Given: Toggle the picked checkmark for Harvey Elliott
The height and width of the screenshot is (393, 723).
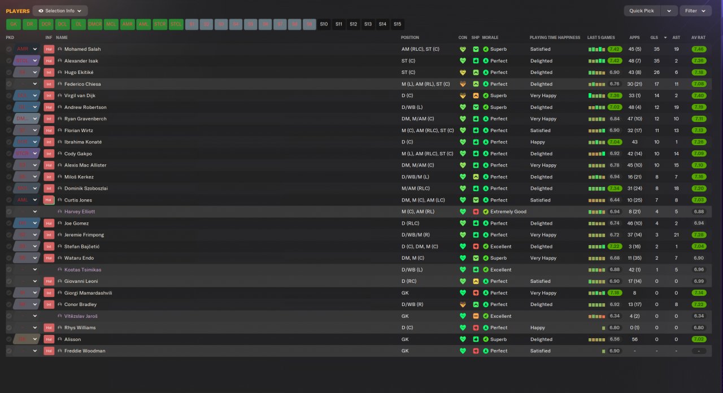Looking at the screenshot, I should pyautogui.click(x=9, y=212).
